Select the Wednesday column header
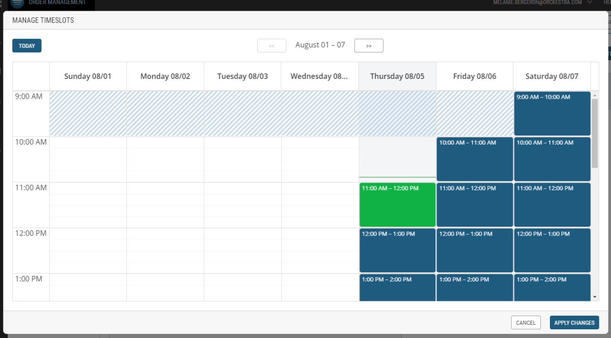Viewport: 611px width, 338px height. (319, 76)
